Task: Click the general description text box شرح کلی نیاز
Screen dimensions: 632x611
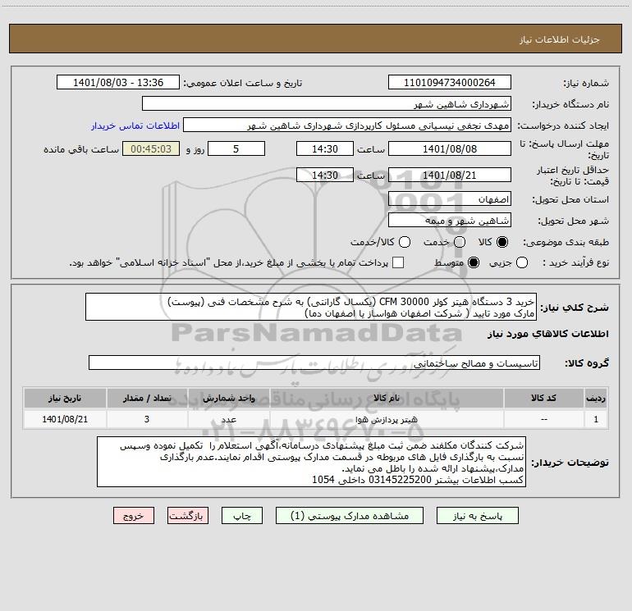Action: (x=311, y=308)
